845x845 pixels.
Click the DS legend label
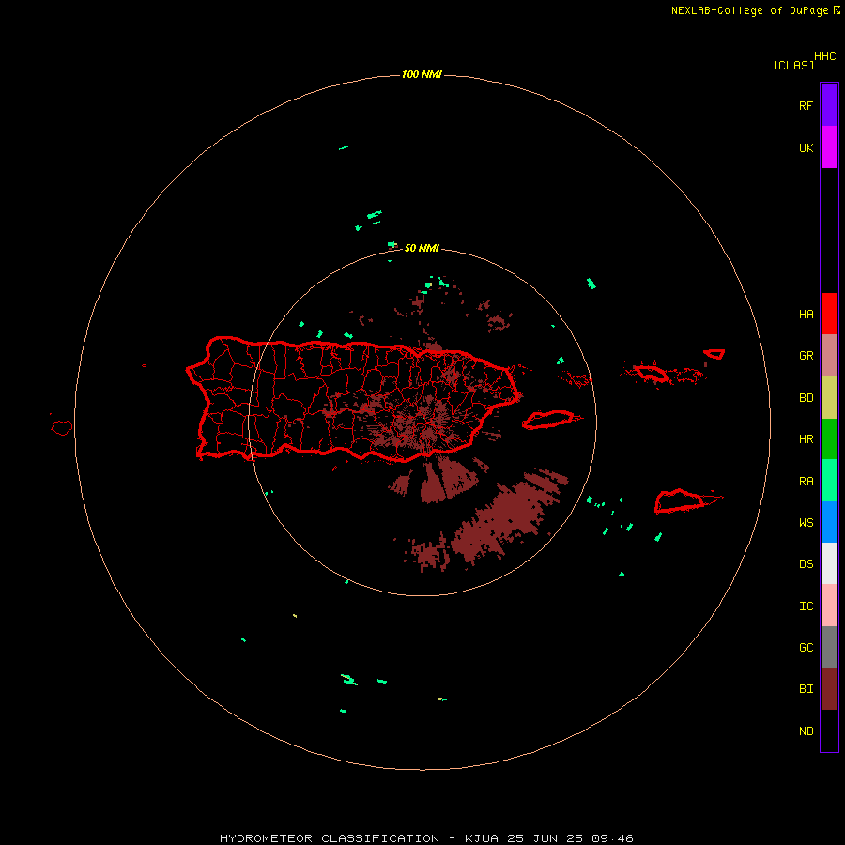(x=806, y=563)
